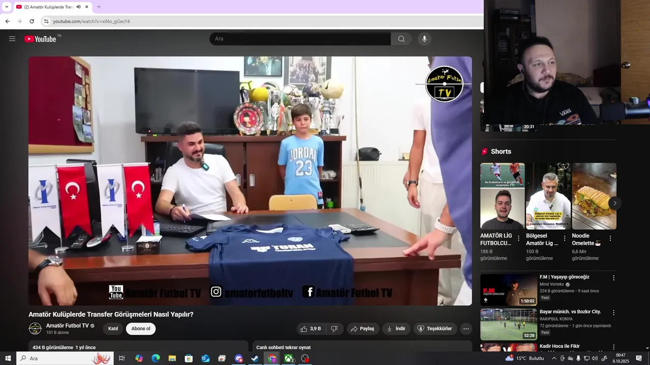
Task: Open Task View in taskbar
Action: click(122, 358)
